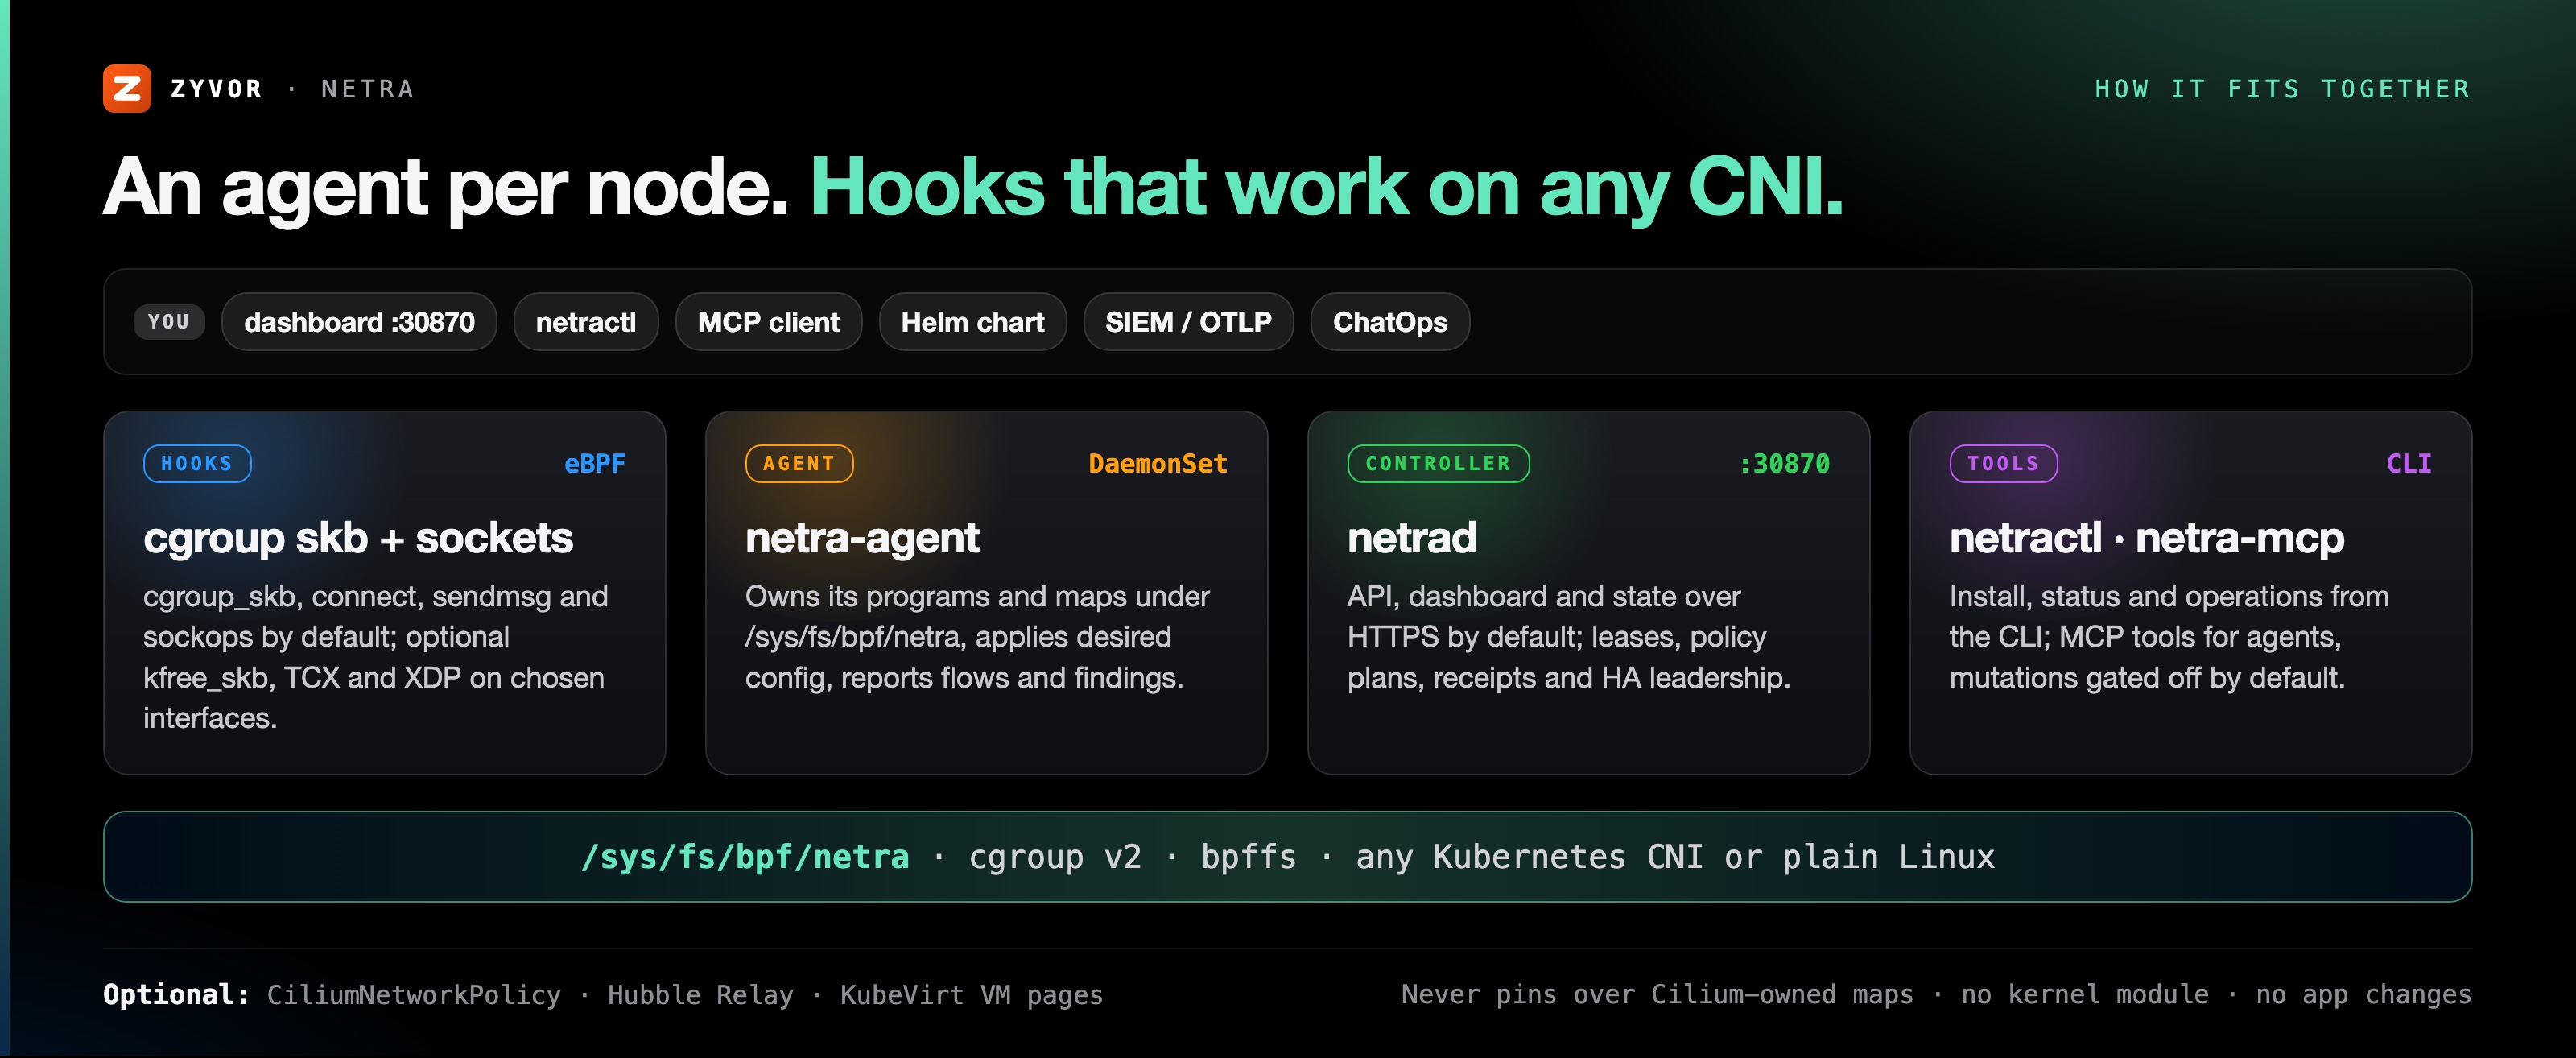The image size is (2576, 1058).
Task: Click Never pins over Cilium-owned maps text
Action: (x=1657, y=995)
